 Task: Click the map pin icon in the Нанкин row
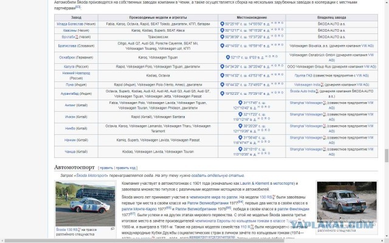pyautogui.click(x=240, y=137)
